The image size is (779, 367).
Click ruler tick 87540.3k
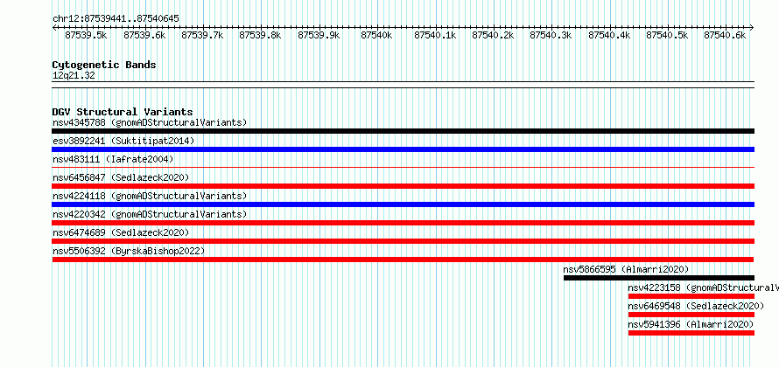tap(551, 35)
